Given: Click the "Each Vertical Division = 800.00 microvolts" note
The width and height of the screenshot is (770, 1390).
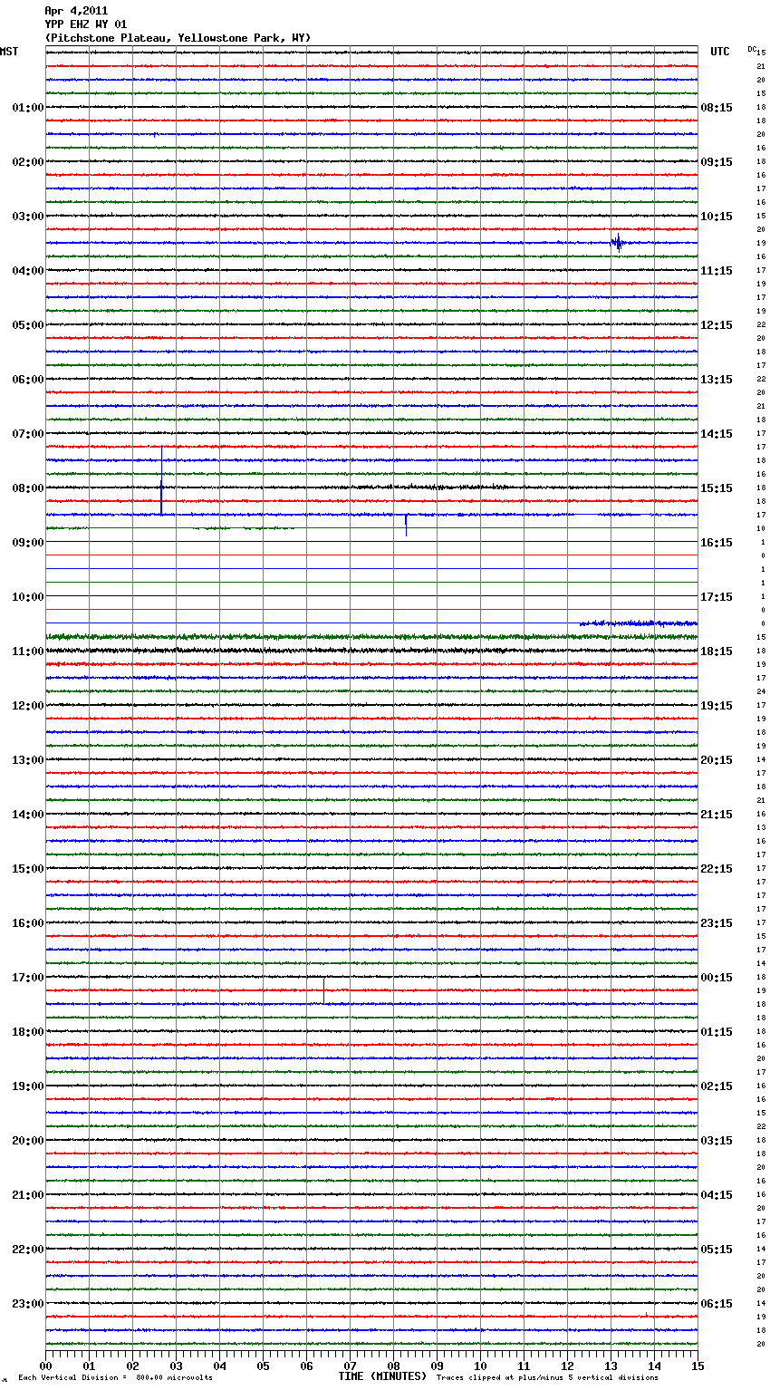Looking at the screenshot, I should pos(116,1378).
